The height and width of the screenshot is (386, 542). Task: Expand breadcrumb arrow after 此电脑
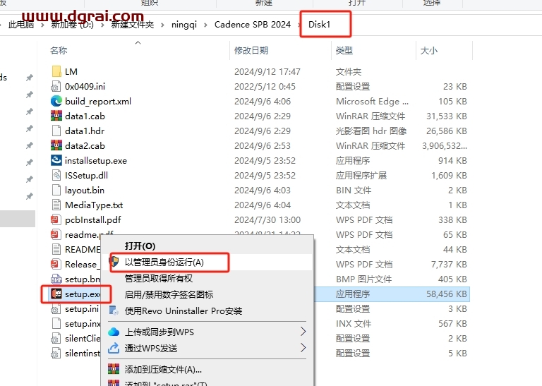point(42,25)
